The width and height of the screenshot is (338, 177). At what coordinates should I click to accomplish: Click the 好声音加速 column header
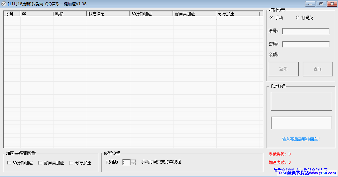(194, 14)
